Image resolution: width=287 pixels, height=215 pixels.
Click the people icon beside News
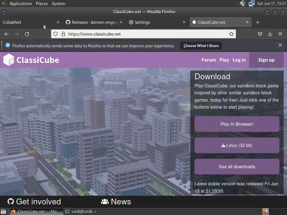105,202
